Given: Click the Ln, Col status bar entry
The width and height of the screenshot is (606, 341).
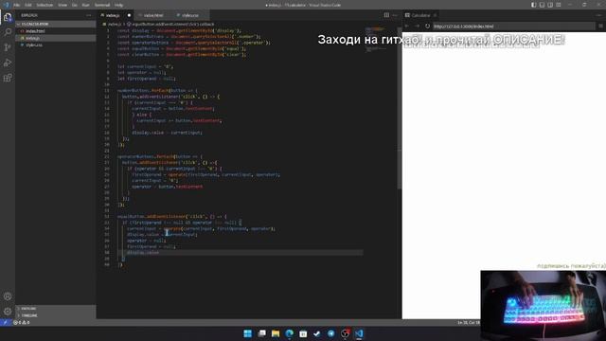Looking at the screenshot, I should [x=469, y=322].
